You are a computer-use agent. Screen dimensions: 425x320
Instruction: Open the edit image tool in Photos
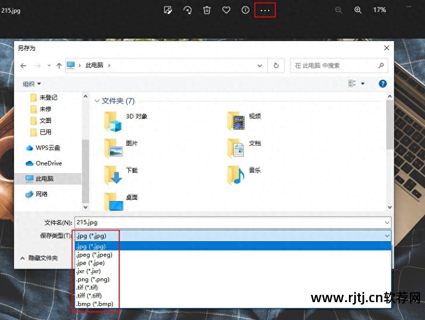(x=168, y=10)
